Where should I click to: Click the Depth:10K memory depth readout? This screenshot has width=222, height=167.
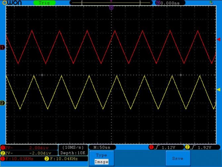[x=73, y=153]
